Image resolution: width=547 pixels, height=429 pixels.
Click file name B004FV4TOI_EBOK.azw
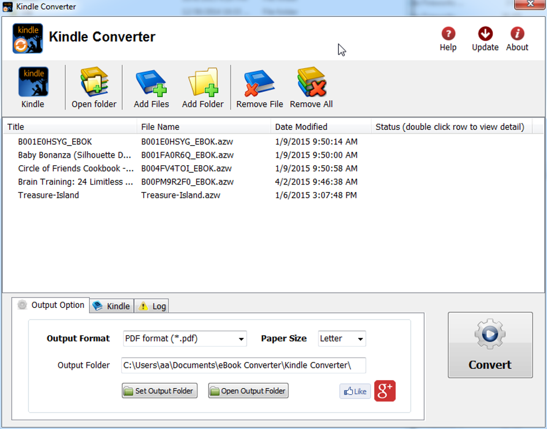pos(186,168)
